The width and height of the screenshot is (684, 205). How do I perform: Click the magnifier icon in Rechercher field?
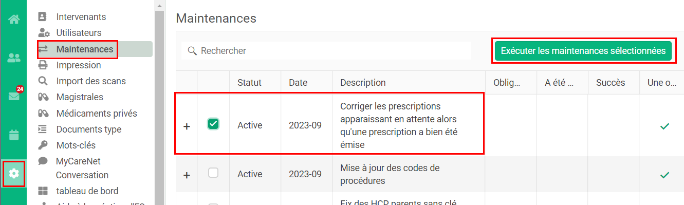click(x=193, y=51)
